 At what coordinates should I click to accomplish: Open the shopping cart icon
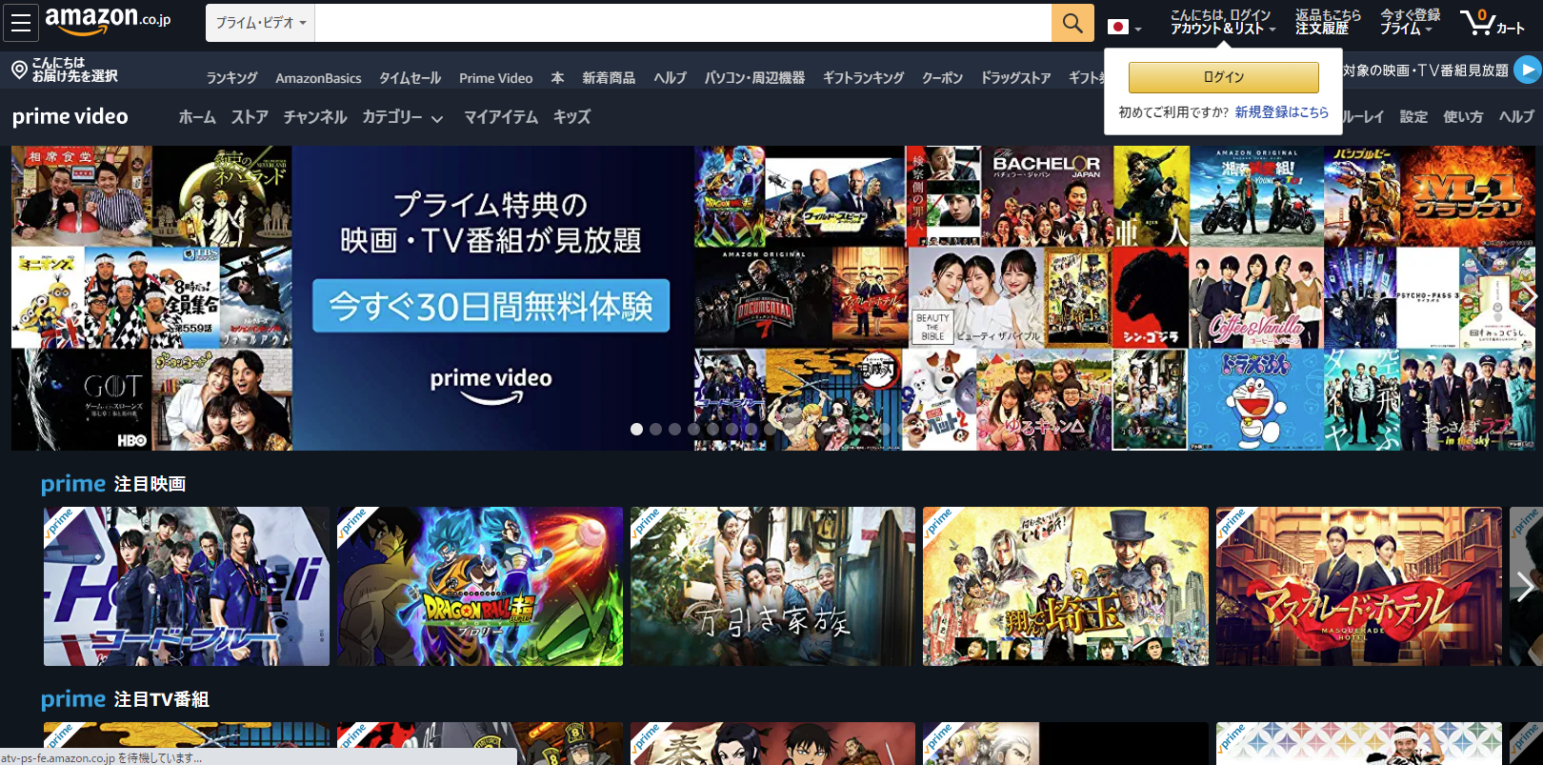click(1492, 22)
